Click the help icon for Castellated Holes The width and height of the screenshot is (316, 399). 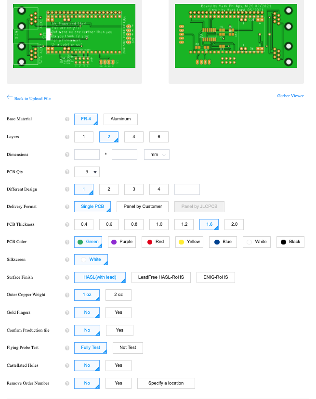[67, 365]
